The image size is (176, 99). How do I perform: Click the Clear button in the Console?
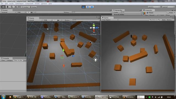click(3, 61)
